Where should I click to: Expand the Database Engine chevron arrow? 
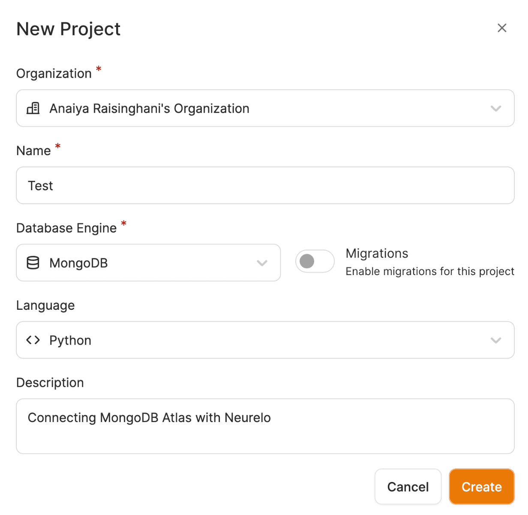tap(262, 263)
